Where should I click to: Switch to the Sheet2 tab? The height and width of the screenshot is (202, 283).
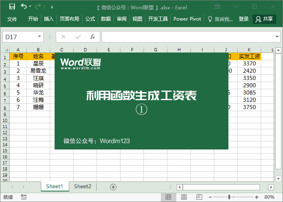pos(82,186)
